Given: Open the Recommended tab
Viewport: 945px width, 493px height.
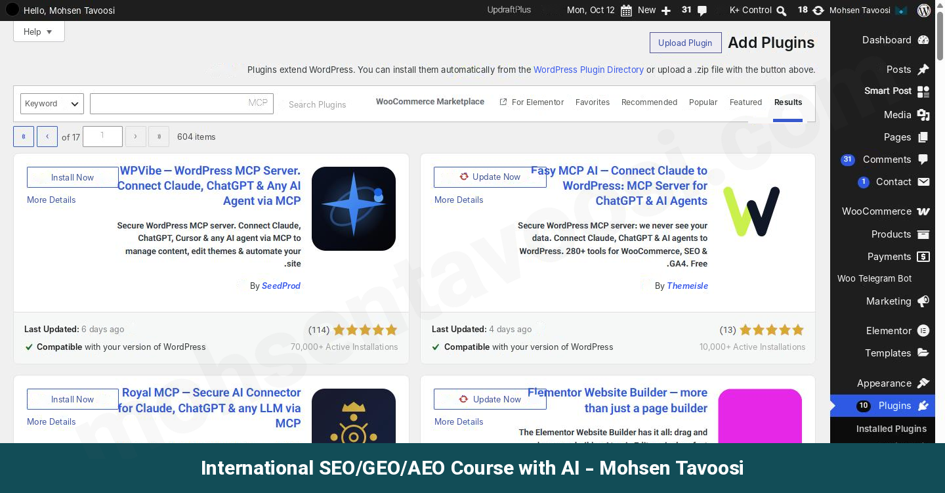Looking at the screenshot, I should [x=649, y=102].
